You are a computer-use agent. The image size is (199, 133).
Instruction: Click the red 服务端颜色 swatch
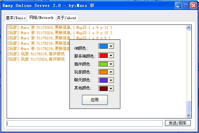point(103,56)
